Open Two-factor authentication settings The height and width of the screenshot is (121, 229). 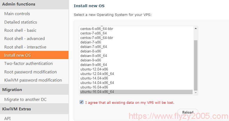click(x=28, y=64)
